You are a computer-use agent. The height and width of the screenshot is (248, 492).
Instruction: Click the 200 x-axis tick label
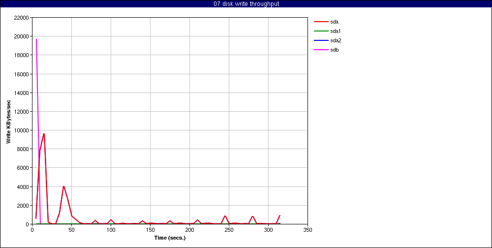tap(189, 230)
